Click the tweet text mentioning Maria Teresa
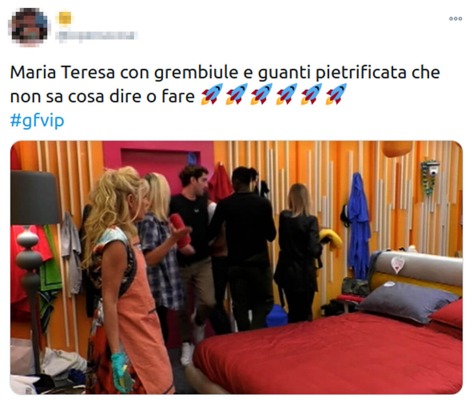The width and height of the screenshot is (473, 400). (x=225, y=84)
